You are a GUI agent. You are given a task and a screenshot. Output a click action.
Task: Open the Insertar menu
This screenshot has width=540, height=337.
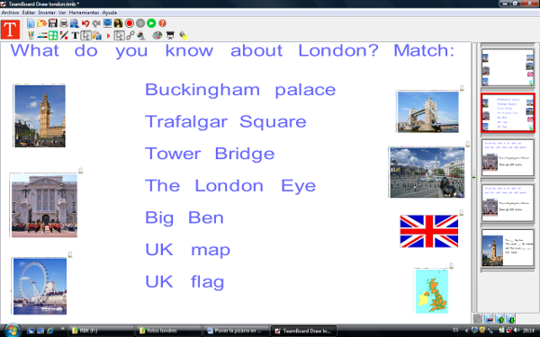(47, 13)
